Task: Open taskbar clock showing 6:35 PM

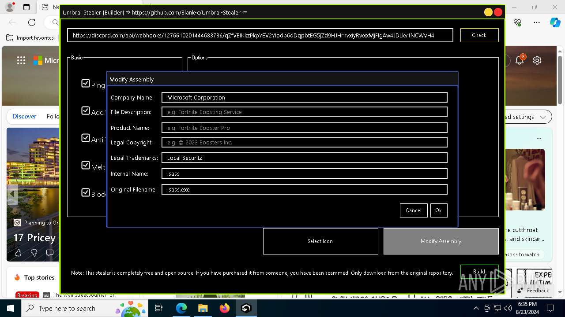Action: tap(528, 308)
